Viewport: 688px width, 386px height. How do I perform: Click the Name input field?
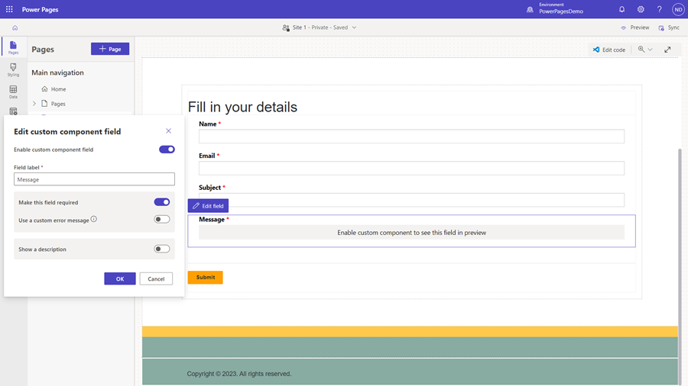coord(411,136)
